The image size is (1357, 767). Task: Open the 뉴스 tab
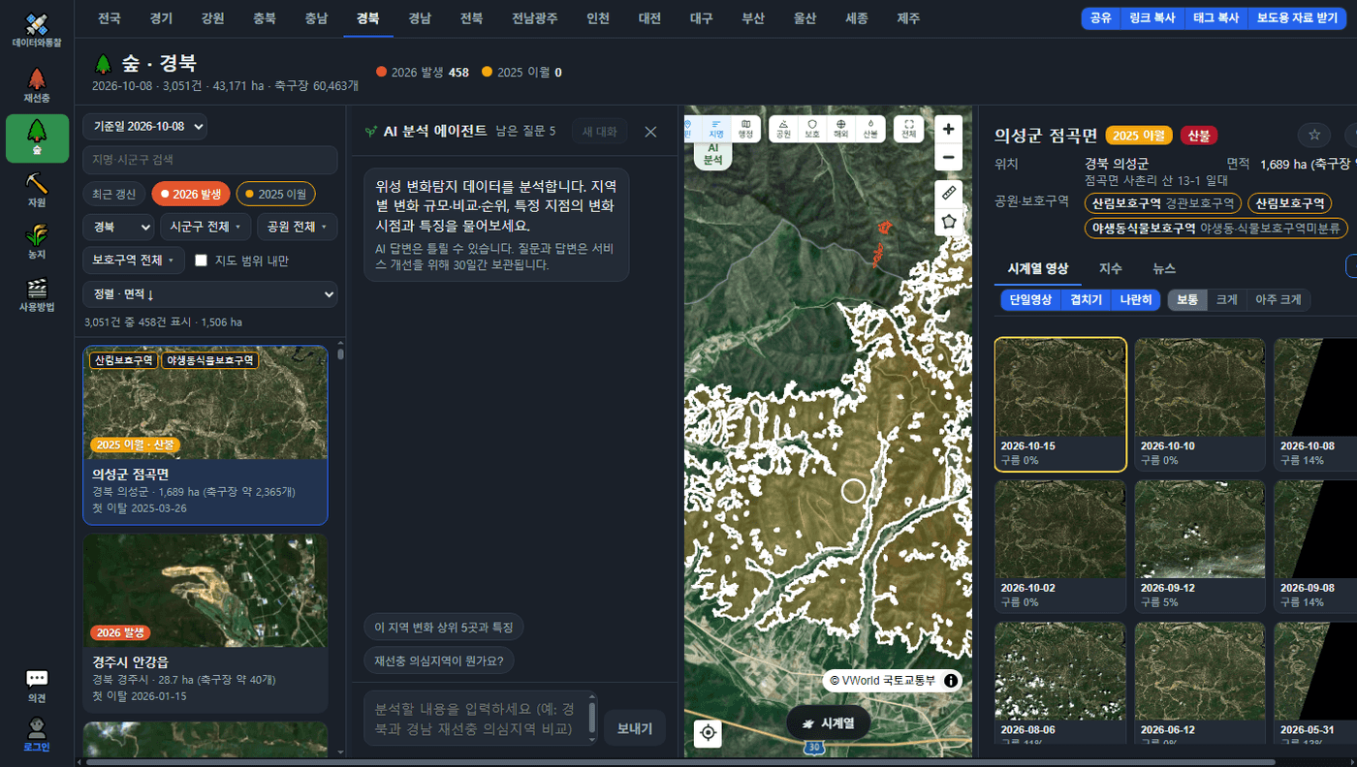coord(1164,268)
